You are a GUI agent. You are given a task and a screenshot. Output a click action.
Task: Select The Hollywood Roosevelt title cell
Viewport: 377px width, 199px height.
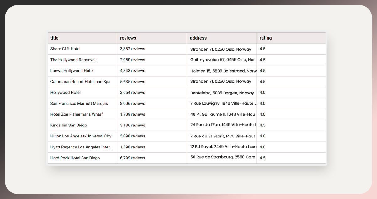73,60
